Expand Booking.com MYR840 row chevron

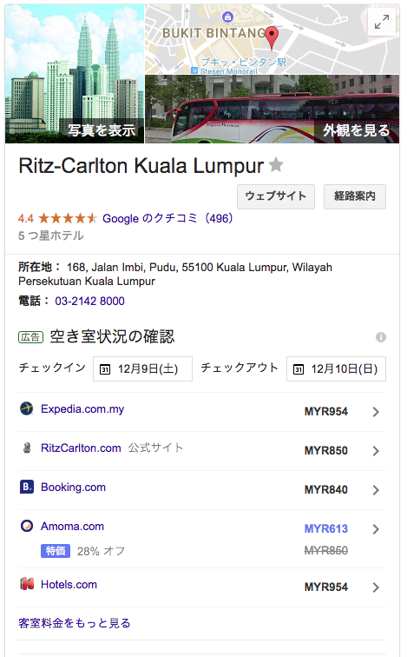(x=376, y=490)
